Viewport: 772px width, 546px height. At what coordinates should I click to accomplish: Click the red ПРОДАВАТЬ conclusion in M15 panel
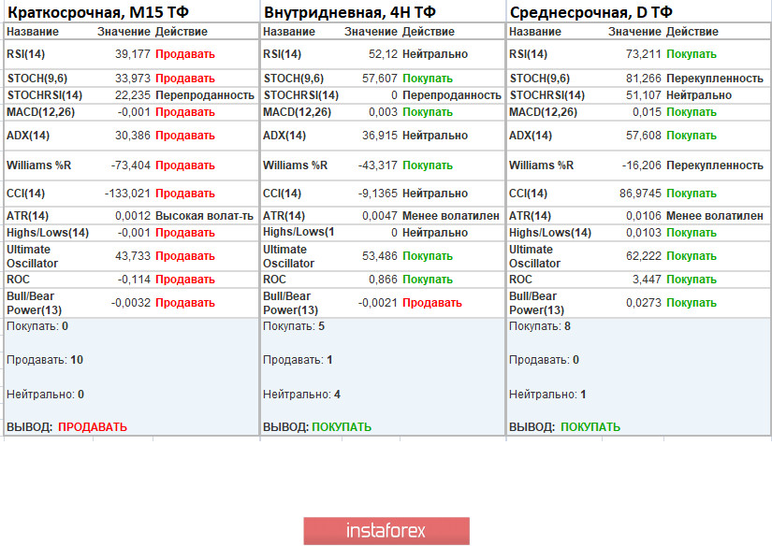pos(92,427)
